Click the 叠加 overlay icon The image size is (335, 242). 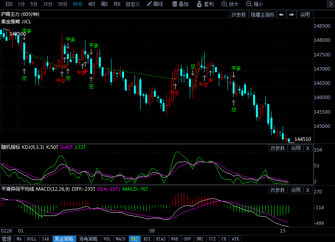click(181, 4)
